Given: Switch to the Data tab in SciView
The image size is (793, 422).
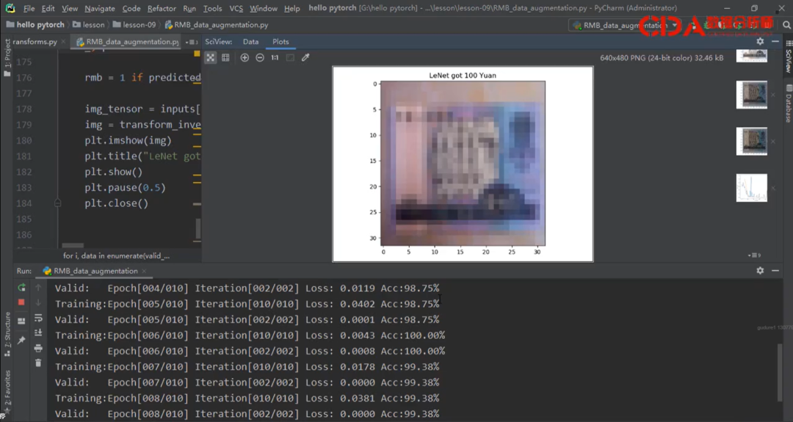Looking at the screenshot, I should click(251, 42).
